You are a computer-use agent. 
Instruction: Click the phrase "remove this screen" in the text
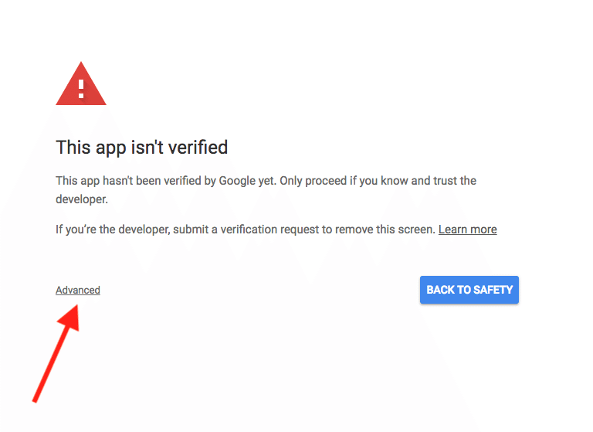click(x=385, y=230)
